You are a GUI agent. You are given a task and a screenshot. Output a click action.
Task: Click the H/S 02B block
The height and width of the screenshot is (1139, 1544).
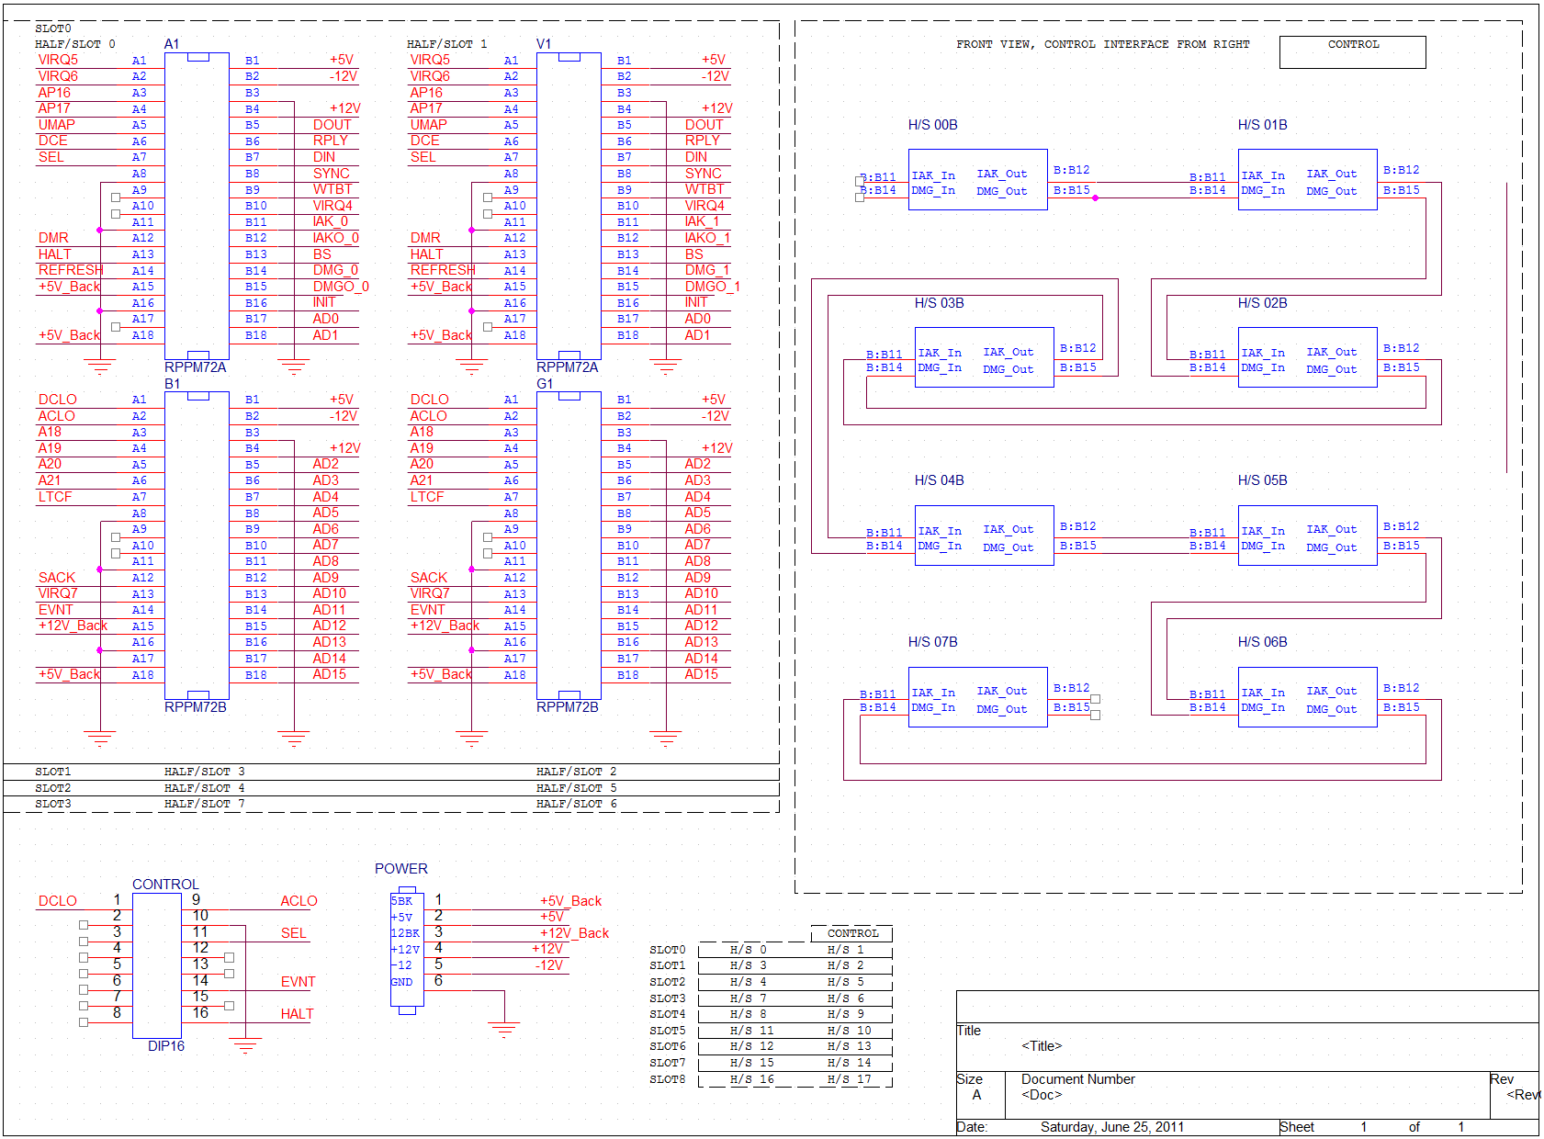1306,357
